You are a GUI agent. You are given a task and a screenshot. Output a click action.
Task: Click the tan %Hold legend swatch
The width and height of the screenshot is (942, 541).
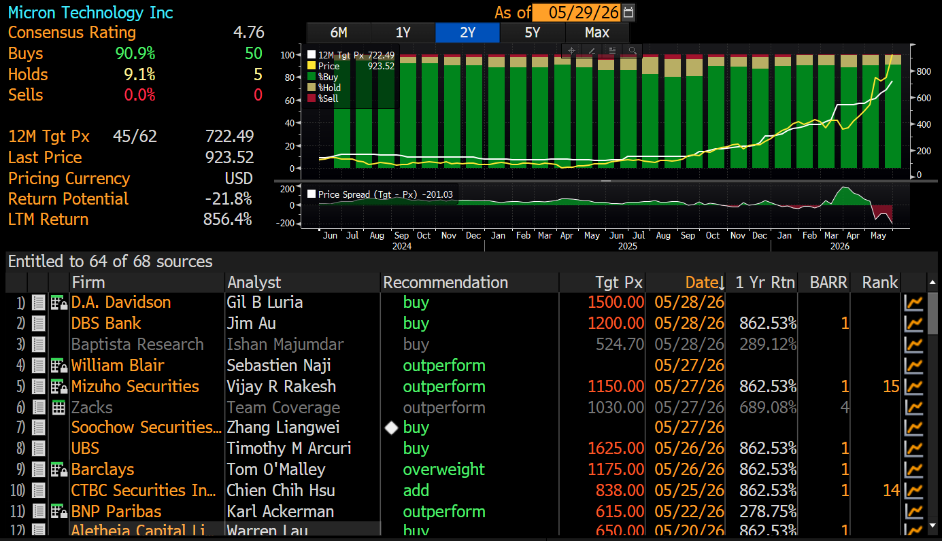click(x=312, y=88)
